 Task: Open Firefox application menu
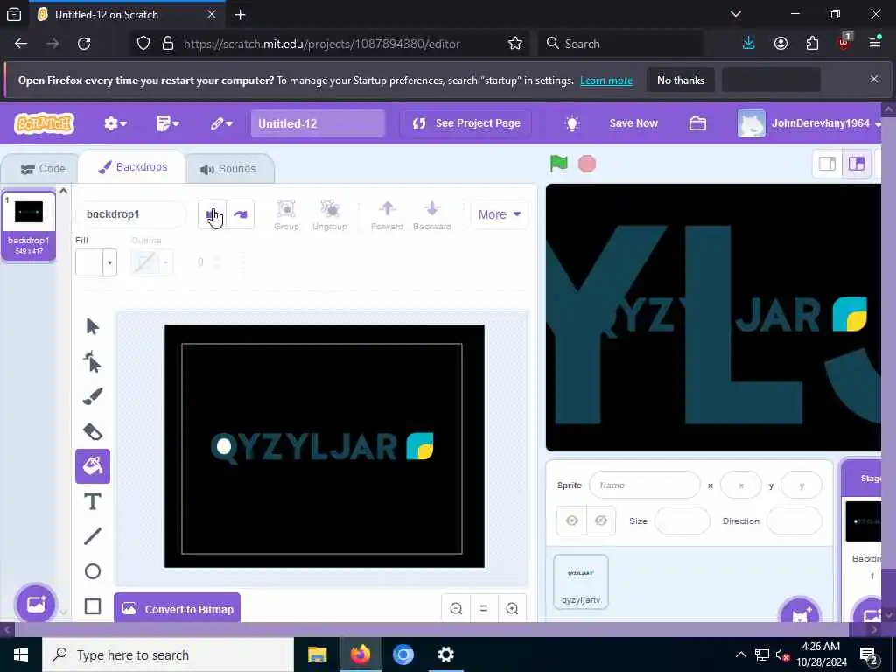875,44
